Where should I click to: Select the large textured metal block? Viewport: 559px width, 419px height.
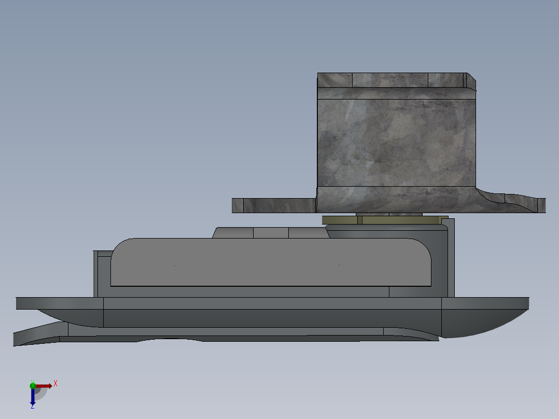tap(396, 143)
